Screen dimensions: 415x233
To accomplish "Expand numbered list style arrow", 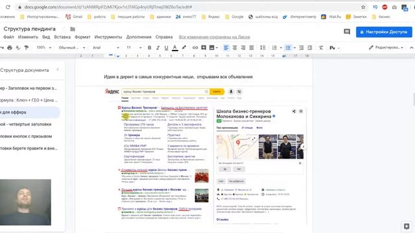I will point(281,48).
